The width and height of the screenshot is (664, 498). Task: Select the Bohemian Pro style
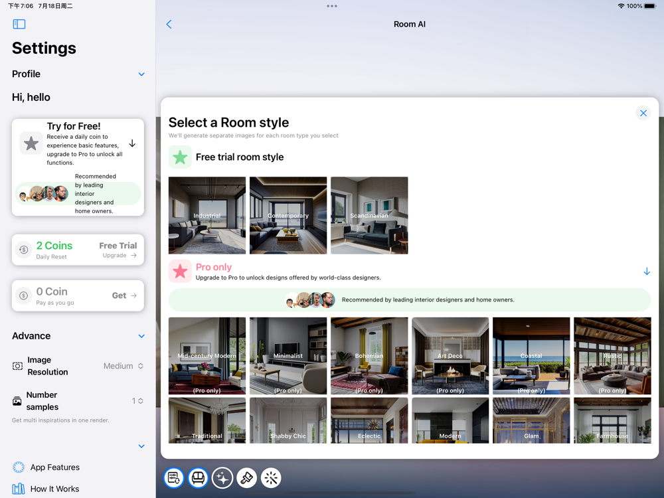pos(369,356)
